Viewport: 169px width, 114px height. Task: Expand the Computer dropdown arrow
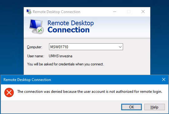(120, 47)
